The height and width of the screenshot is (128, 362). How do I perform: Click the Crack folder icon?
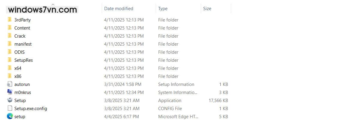tap(10, 36)
